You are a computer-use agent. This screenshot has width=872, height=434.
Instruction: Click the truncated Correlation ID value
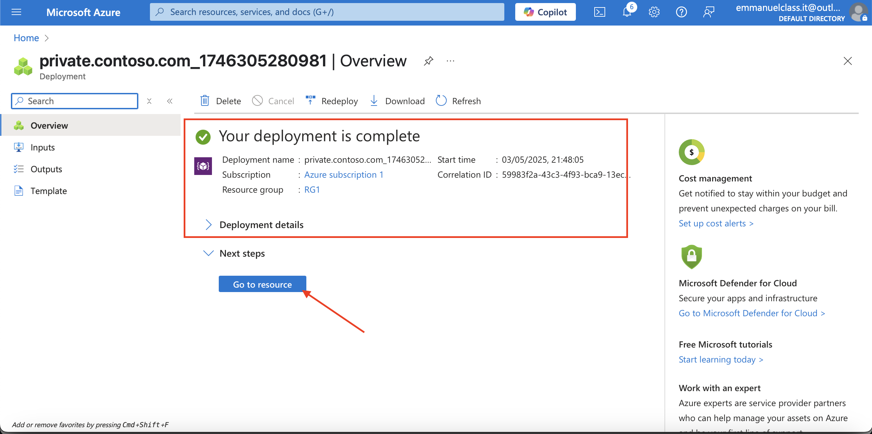point(566,175)
